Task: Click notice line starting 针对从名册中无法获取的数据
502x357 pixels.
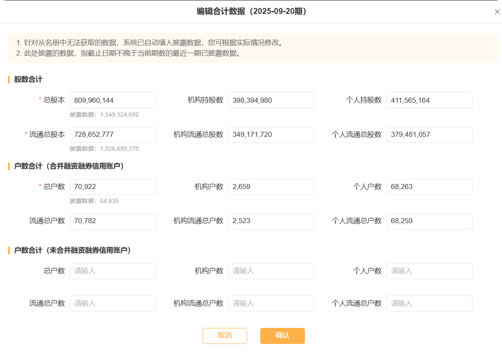Action: point(150,43)
